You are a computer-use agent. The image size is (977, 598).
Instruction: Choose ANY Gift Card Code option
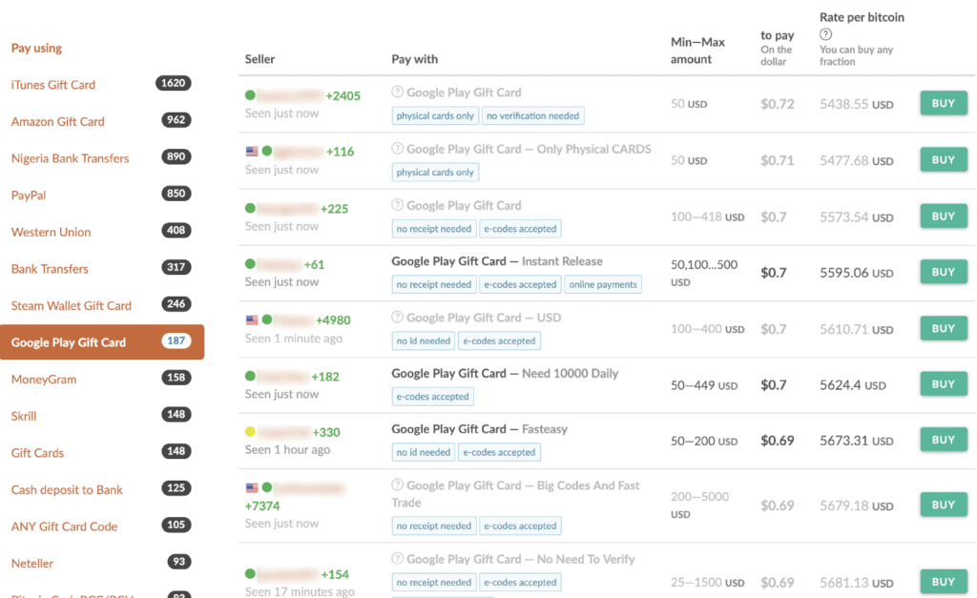coord(64,526)
